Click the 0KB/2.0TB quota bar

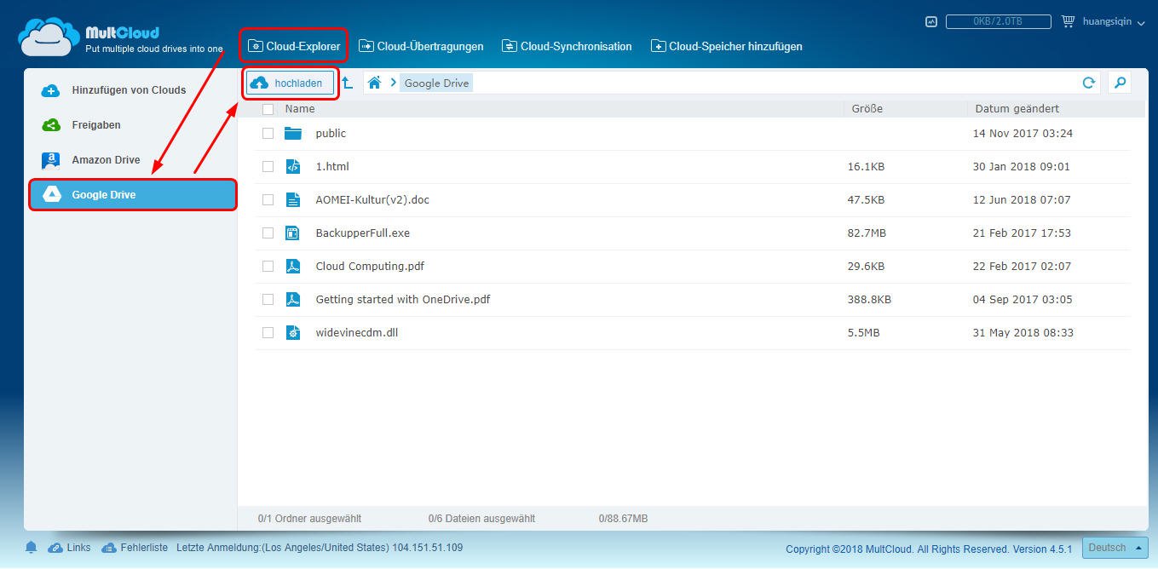[998, 21]
